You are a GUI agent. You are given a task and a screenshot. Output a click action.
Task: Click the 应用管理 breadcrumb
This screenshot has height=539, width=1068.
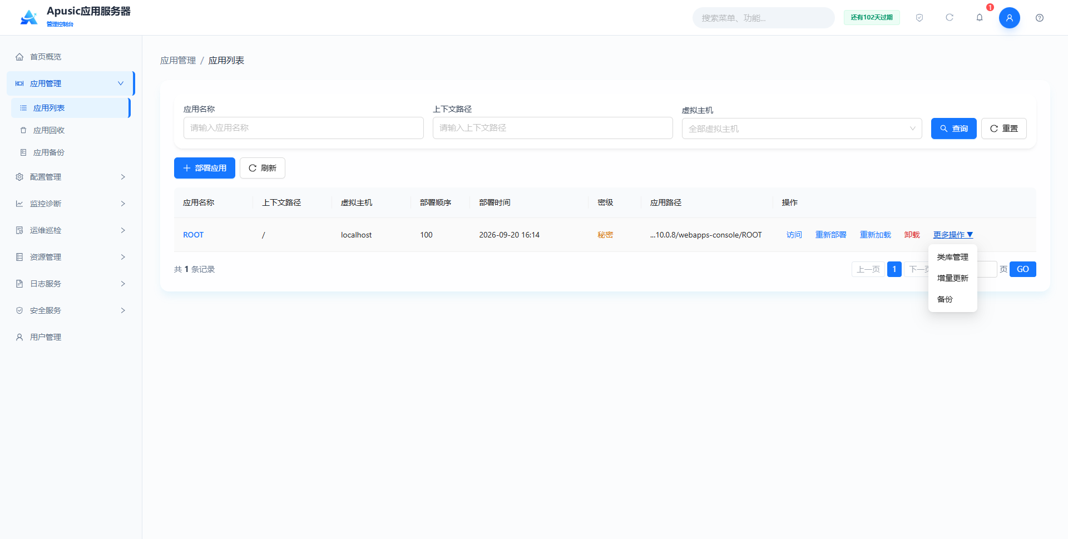click(x=178, y=61)
